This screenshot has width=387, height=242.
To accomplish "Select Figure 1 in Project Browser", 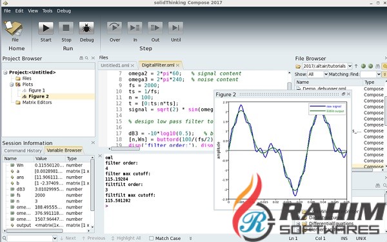I will [x=37, y=90].
